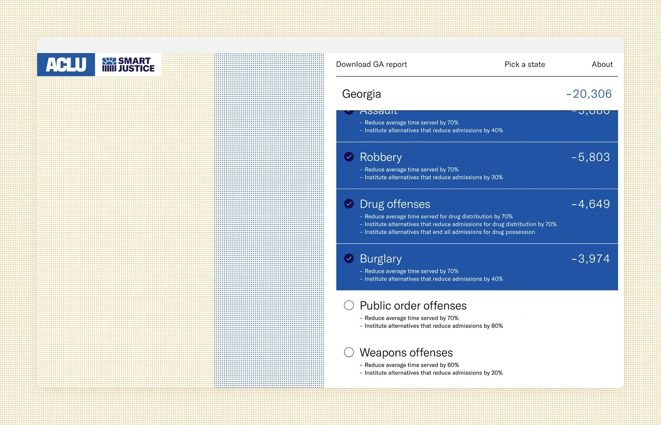Click the -20,306 total figure
The image size is (661, 425).
click(588, 94)
